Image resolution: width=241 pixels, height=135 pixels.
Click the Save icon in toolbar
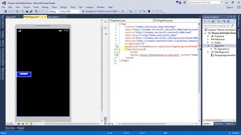pyautogui.click(x=27, y=12)
